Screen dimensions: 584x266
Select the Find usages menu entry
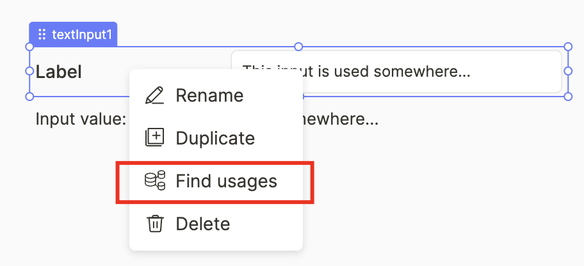(226, 181)
